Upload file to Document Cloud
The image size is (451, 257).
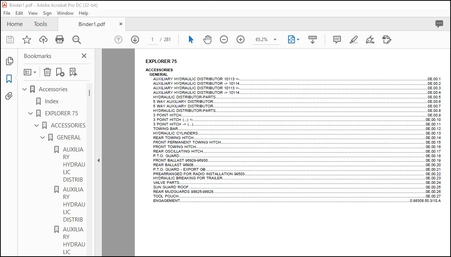pos(43,40)
